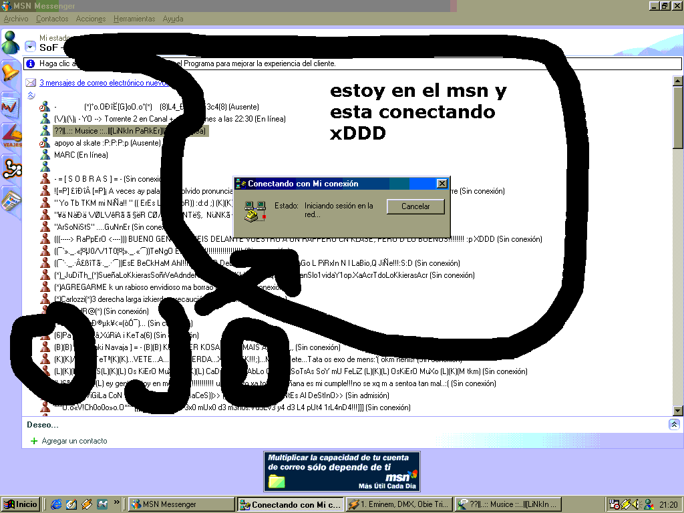This screenshot has width=684, height=513.
Task: Open the 3 new e-mail messages link
Action: 104,83
